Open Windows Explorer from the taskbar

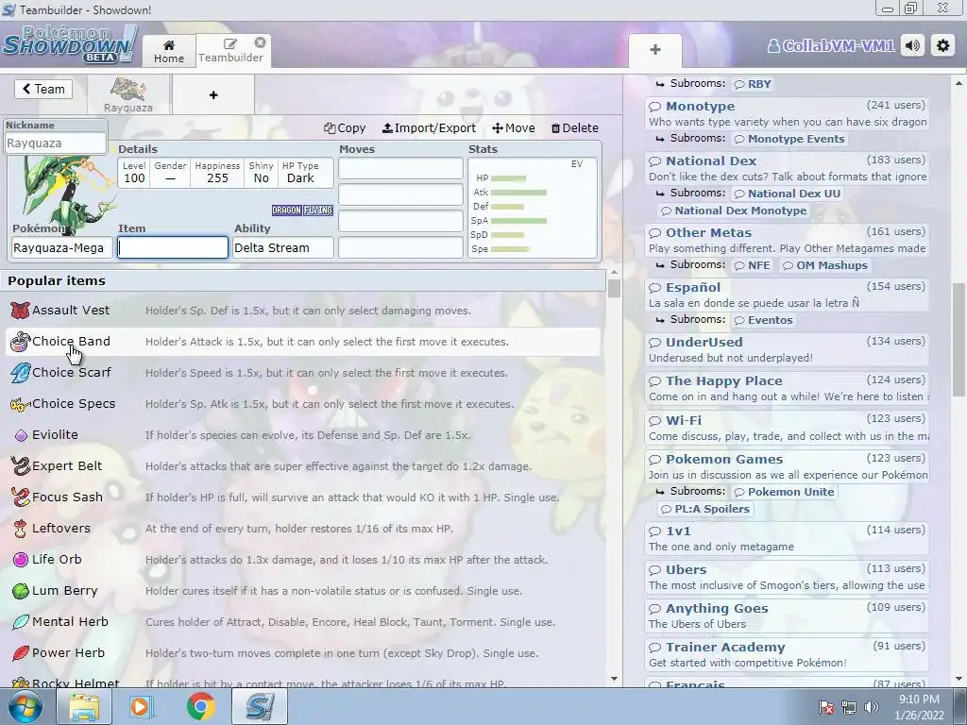(x=84, y=706)
